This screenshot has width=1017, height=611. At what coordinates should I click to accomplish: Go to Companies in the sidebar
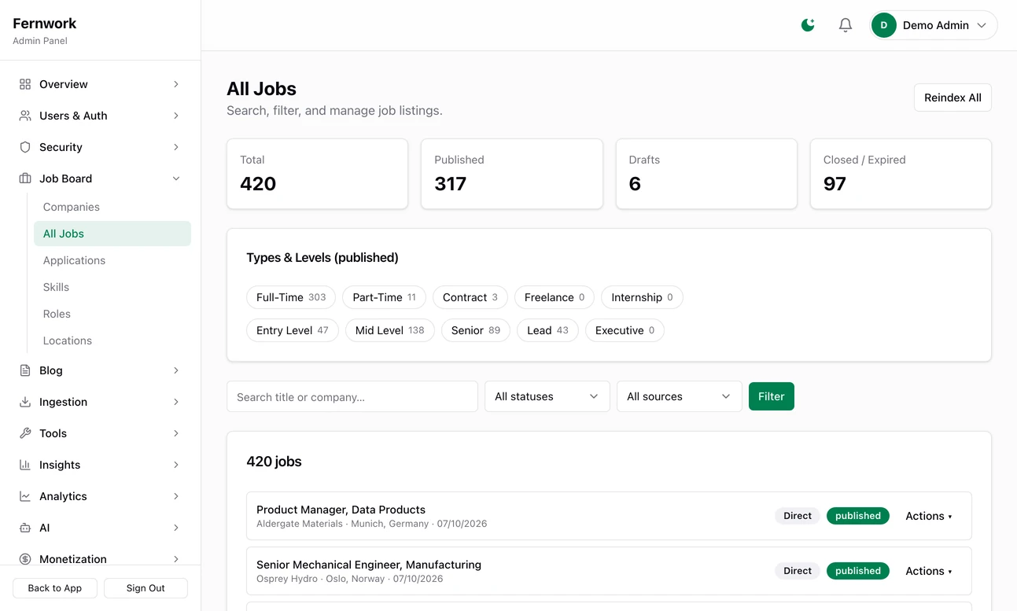coord(112,207)
